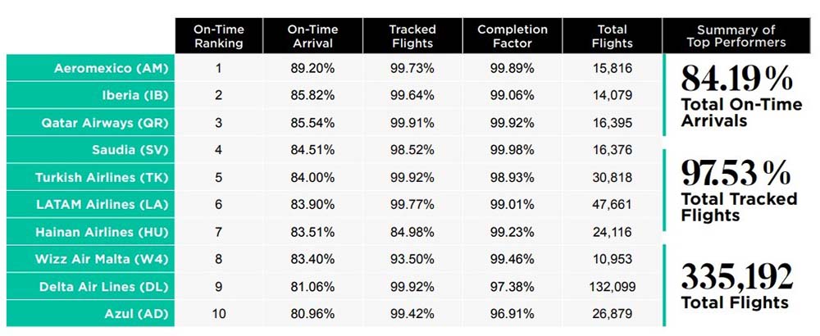The height and width of the screenshot is (336, 820).
Task: Select the On-Time Arrival column header
Action: pyautogui.click(x=312, y=36)
